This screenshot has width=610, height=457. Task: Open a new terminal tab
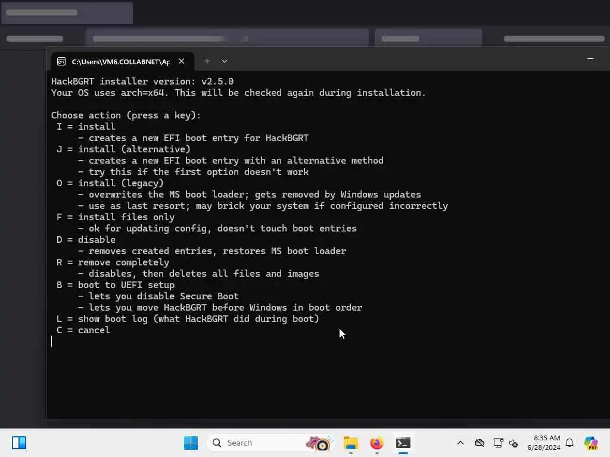(207, 61)
